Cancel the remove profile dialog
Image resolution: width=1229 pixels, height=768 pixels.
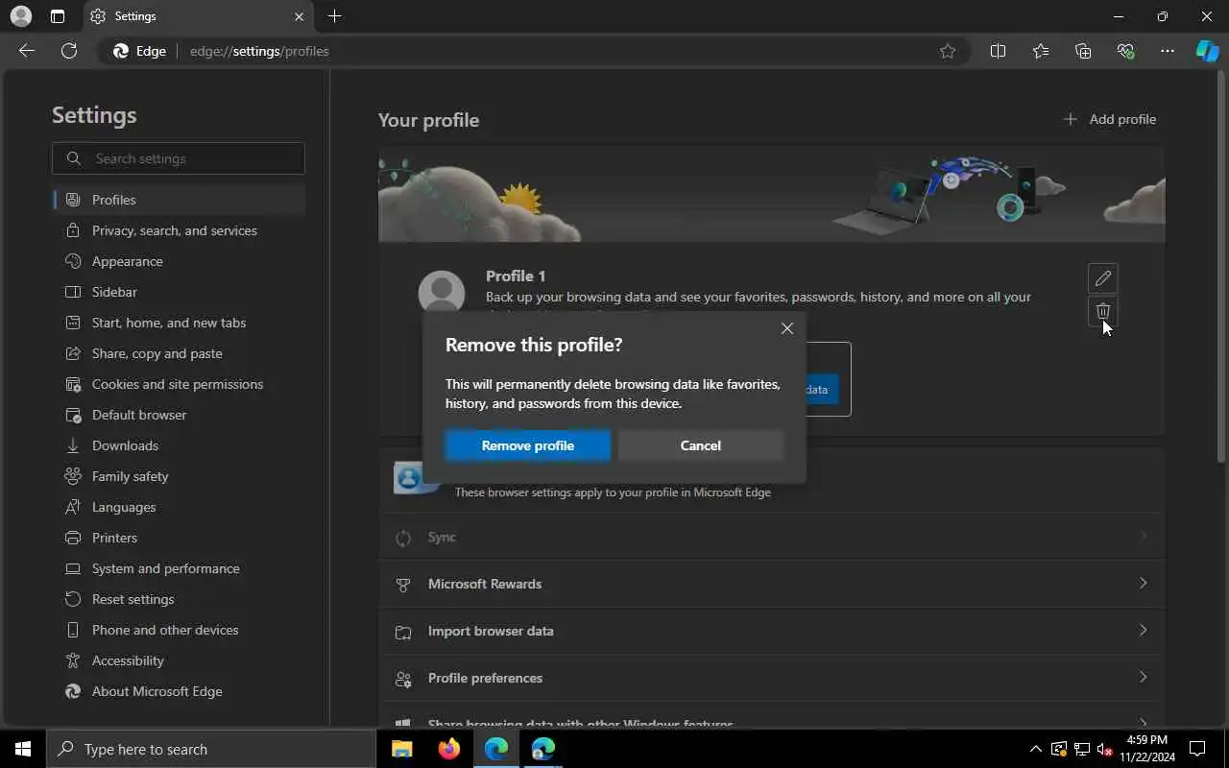pos(701,445)
